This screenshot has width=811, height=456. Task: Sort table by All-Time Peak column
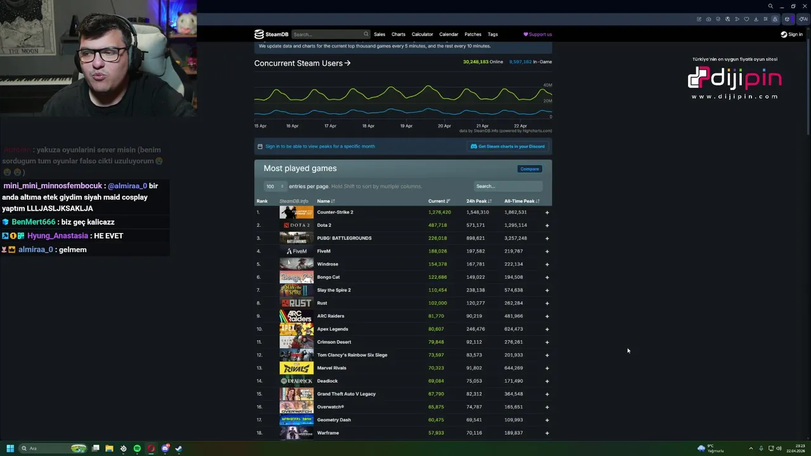pos(522,201)
